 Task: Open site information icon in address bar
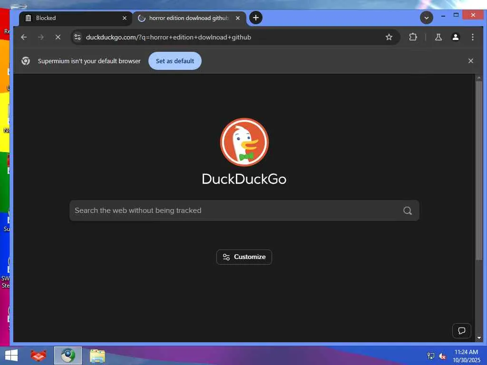point(78,37)
